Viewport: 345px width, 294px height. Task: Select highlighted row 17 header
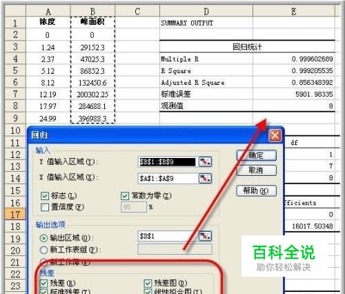(x=15, y=215)
